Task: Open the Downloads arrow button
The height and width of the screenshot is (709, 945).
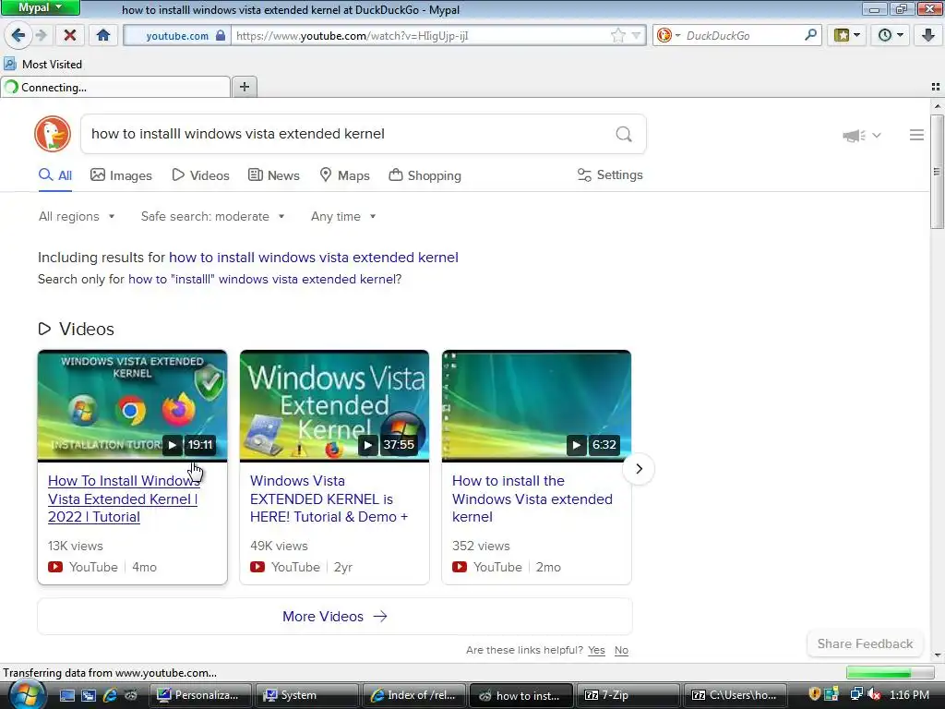Action: tap(928, 36)
